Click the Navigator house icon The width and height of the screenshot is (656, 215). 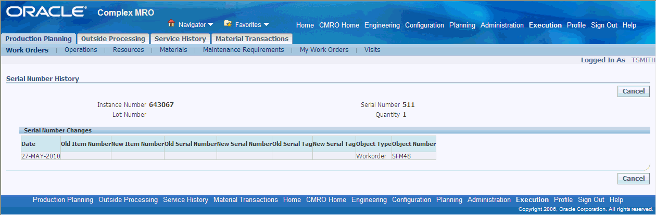[x=171, y=24]
